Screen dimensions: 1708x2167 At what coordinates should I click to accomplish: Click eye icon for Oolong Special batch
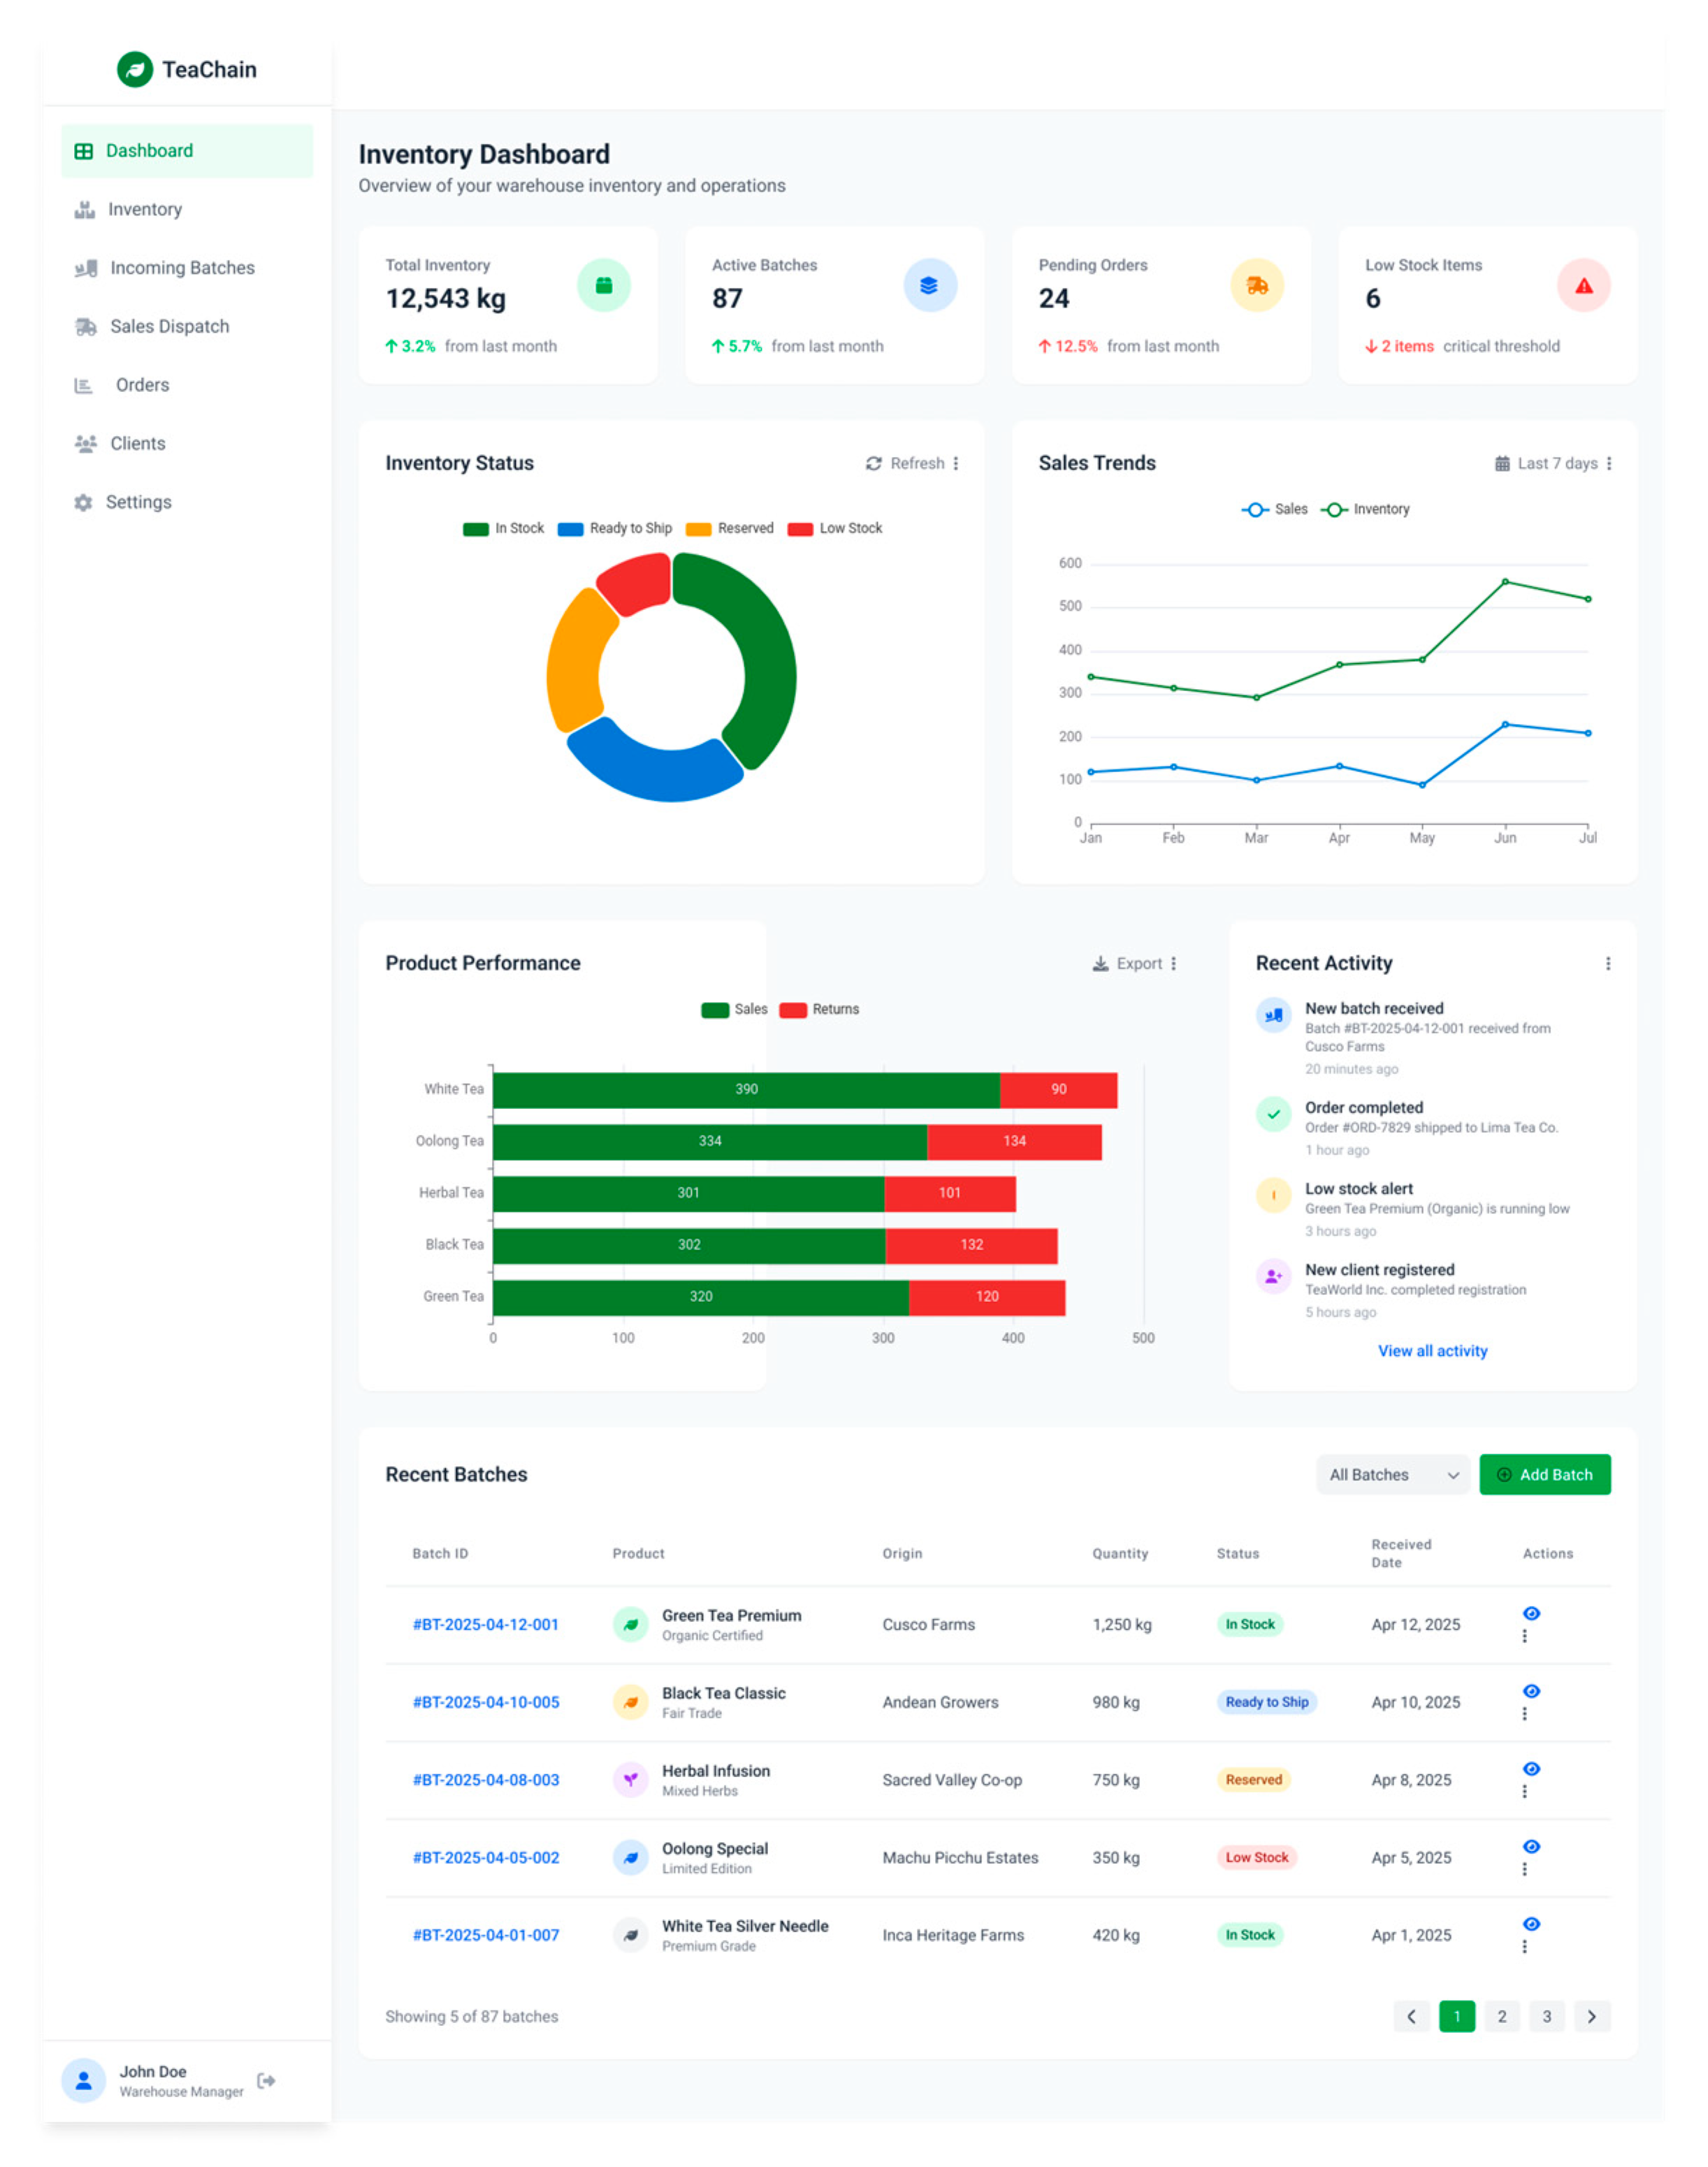tap(1531, 1846)
